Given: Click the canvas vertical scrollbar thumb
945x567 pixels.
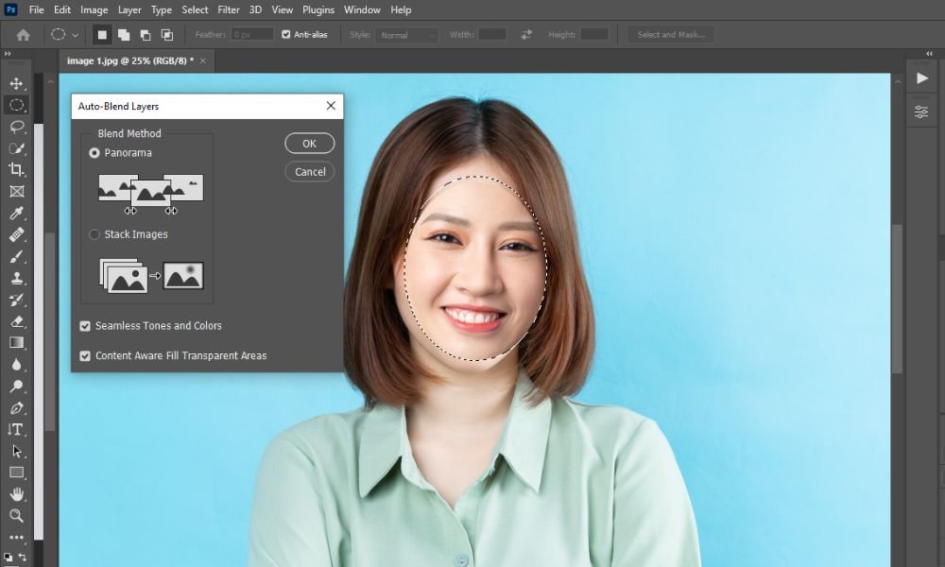Looking at the screenshot, I should (898, 299).
